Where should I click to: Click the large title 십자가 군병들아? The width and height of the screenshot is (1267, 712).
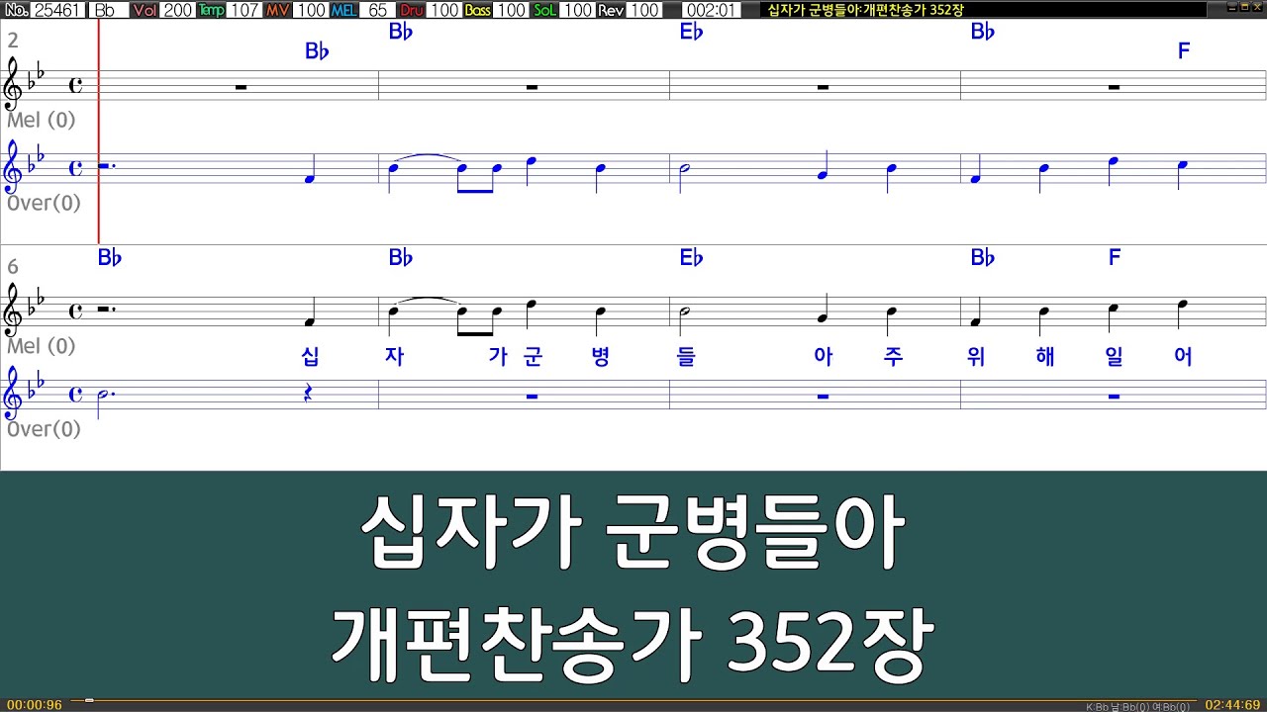tap(633, 534)
